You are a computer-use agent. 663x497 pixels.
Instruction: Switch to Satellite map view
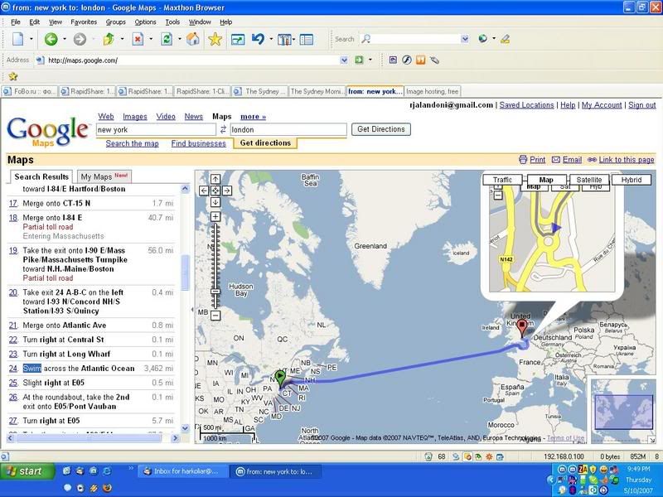[589, 180]
